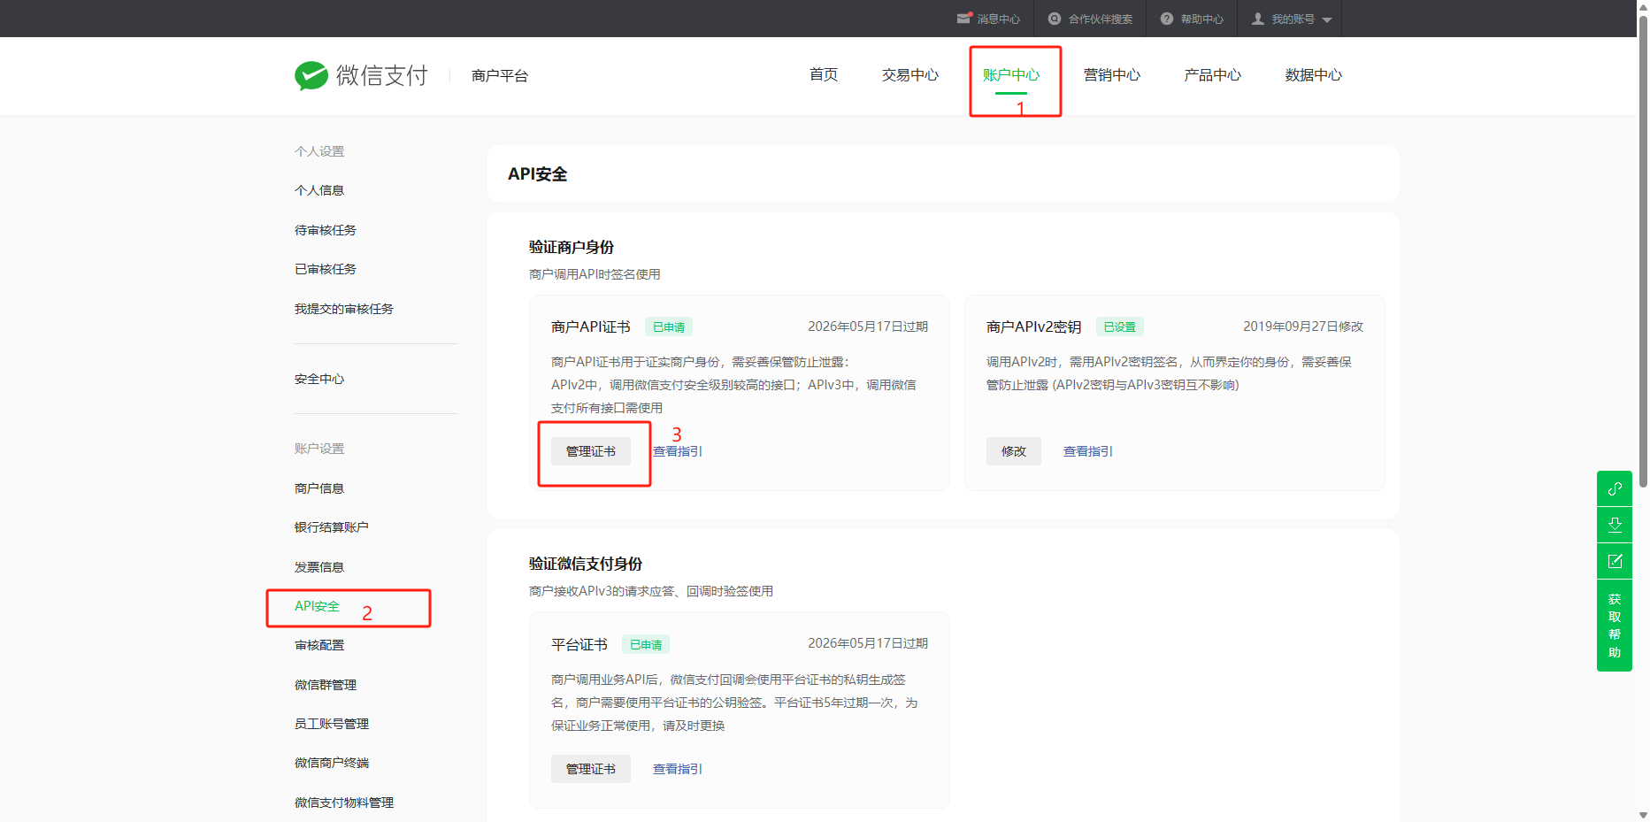Open the 数据中心 tab
Viewport: 1650px width, 822px height.
point(1314,75)
